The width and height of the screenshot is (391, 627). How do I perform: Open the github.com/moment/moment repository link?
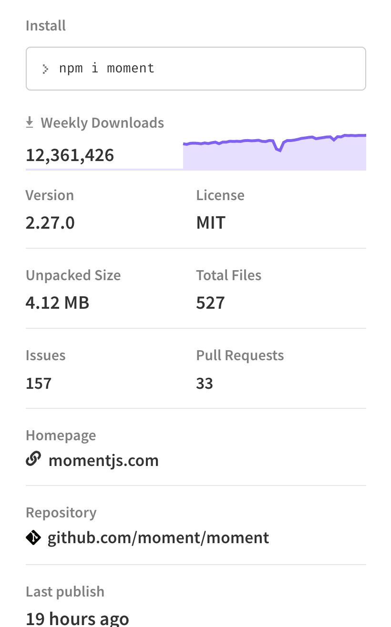[x=158, y=537]
